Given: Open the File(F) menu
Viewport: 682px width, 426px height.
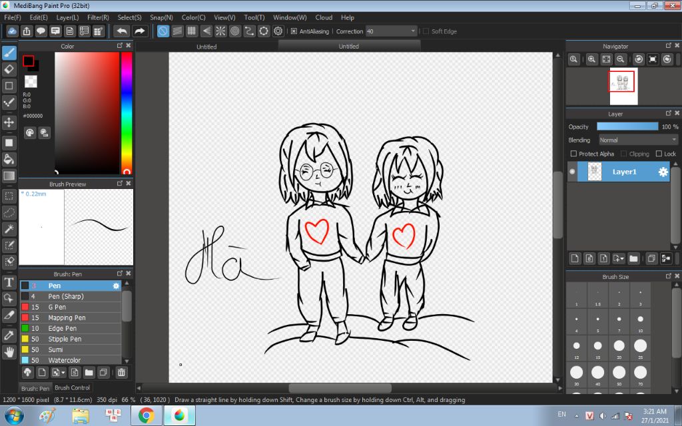Looking at the screenshot, I should 12,17.
